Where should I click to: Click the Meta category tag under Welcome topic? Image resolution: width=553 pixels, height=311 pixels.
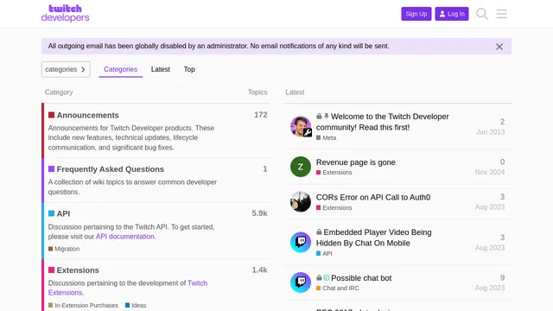tap(327, 138)
